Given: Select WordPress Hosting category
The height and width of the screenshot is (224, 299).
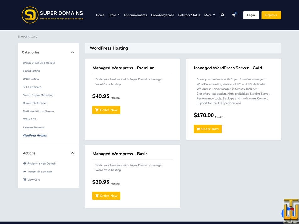Looking at the screenshot, I should coord(35,136).
